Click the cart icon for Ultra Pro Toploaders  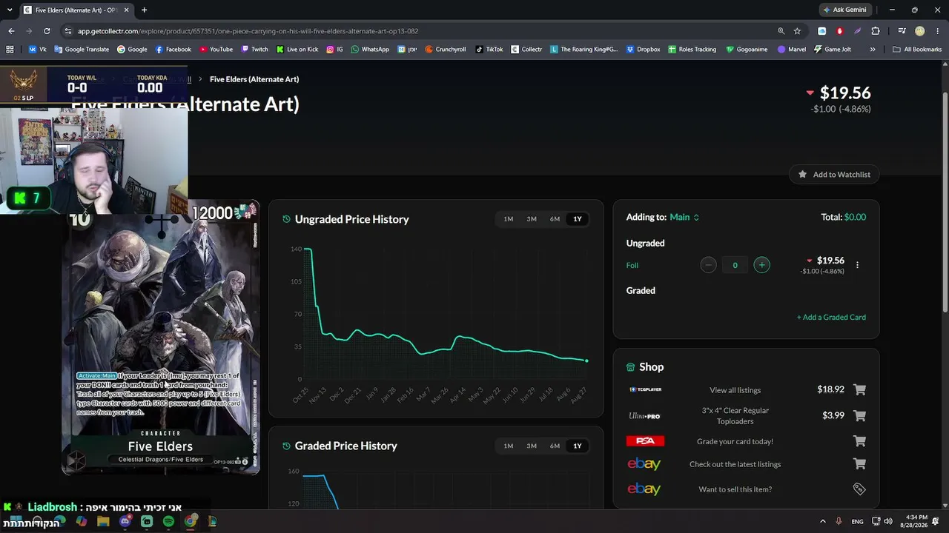point(859,415)
